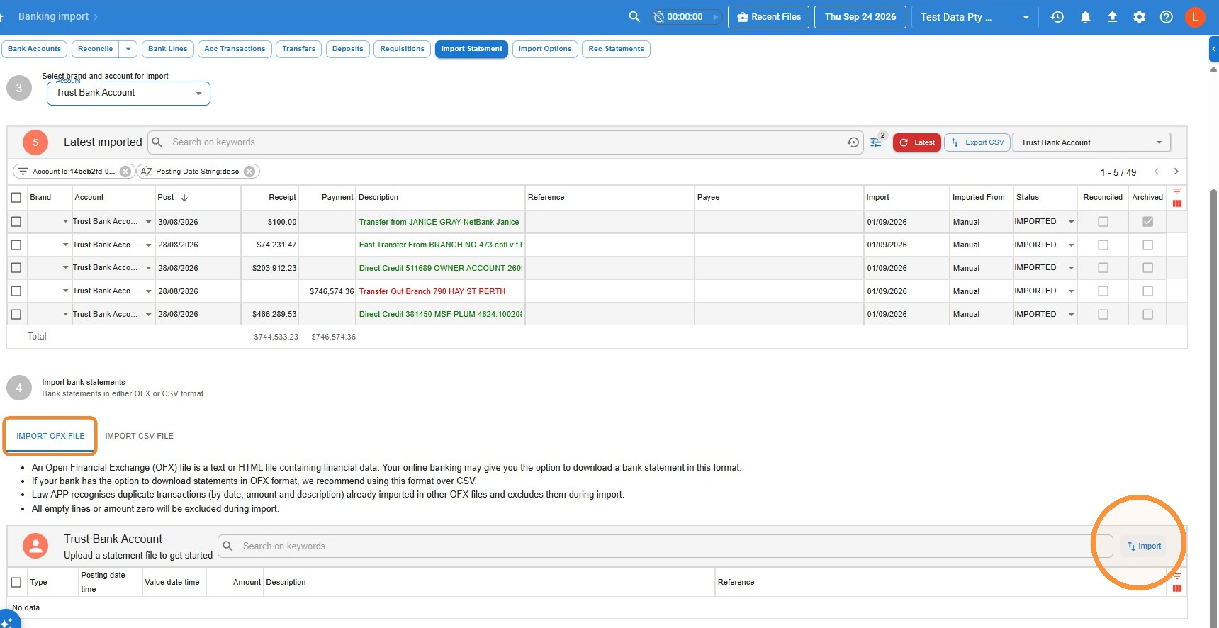The height and width of the screenshot is (628, 1219).
Task: Tick Archived for Transfer Out Branch 790 row
Action: 1147,291
